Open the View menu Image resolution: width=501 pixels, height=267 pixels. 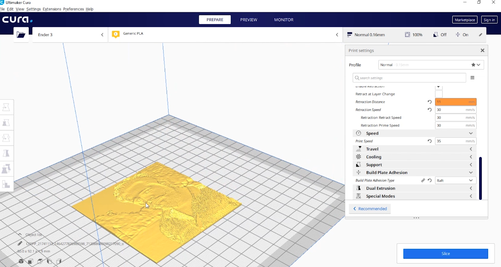(x=20, y=9)
